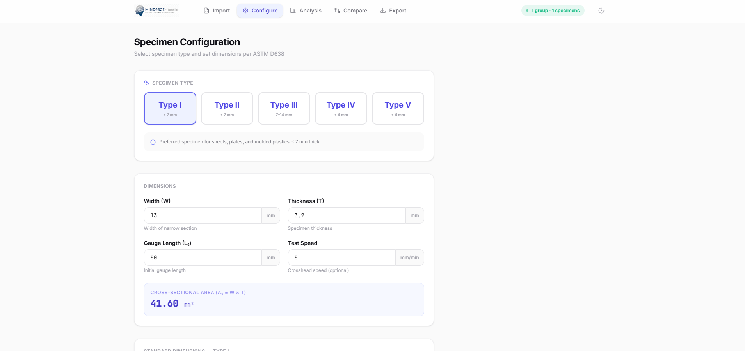Click the 1 group 1 specimens badge
The height and width of the screenshot is (351, 745).
click(x=553, y=11)
